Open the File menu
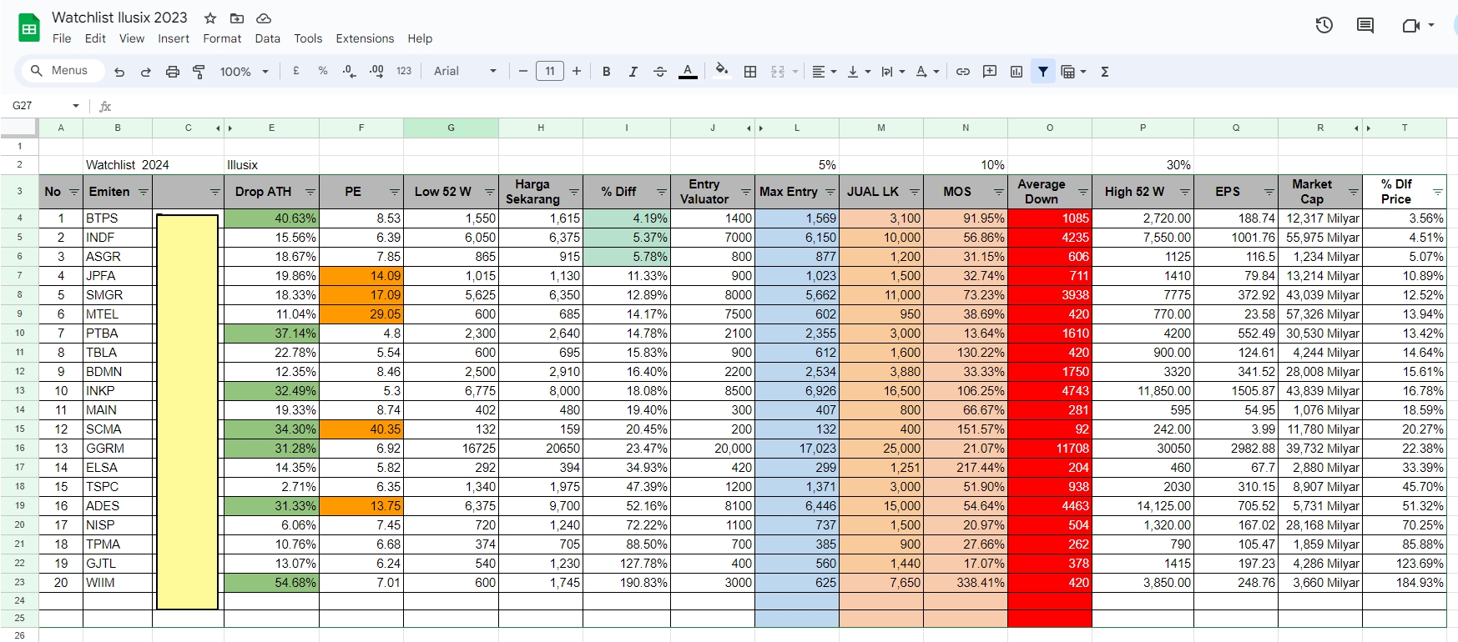This screenshot has height=642, width=1458. pos(62,38)
